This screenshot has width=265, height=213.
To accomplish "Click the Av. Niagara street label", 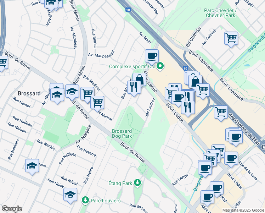I will coord(83,135).
